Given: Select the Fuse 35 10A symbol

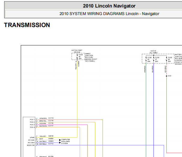Looking at the screenshot, I should [x=77, y=57].
